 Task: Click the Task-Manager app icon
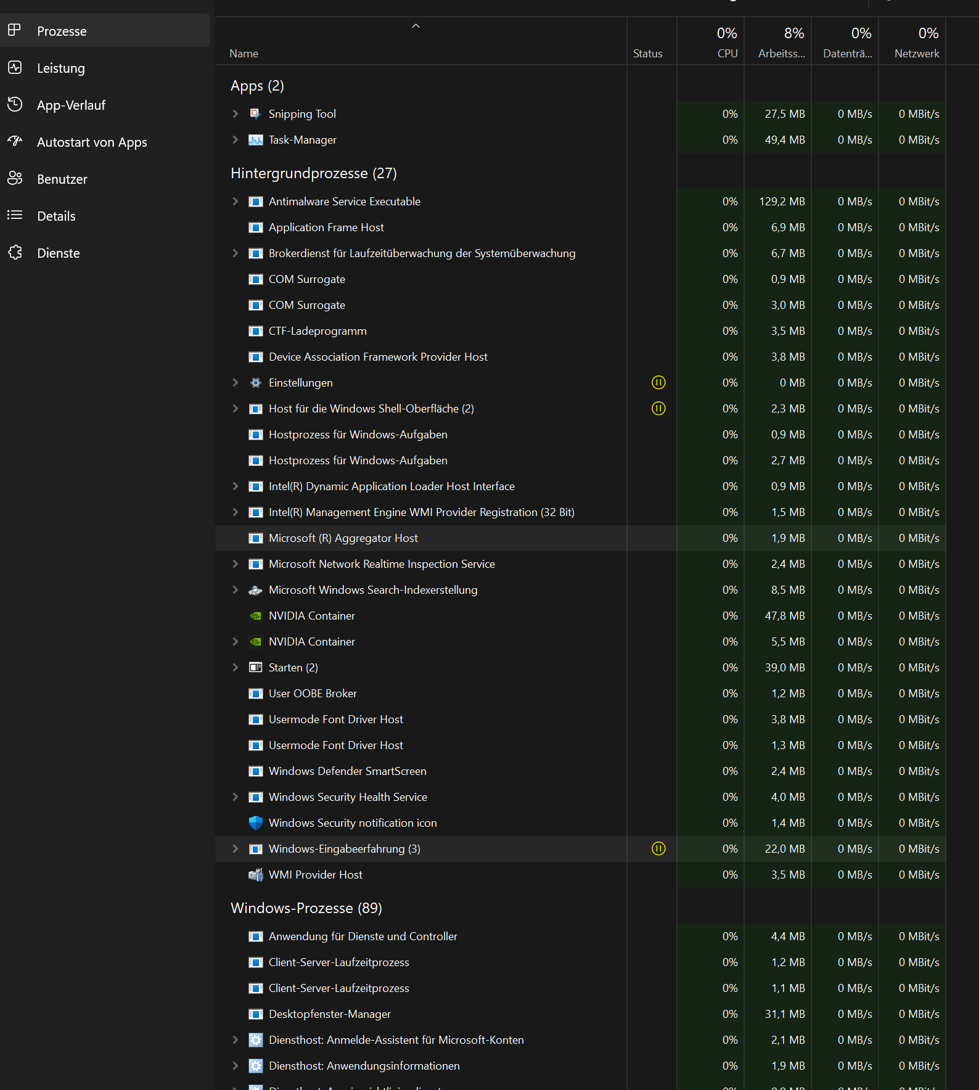pyautogui.click(x=255, y=140)
